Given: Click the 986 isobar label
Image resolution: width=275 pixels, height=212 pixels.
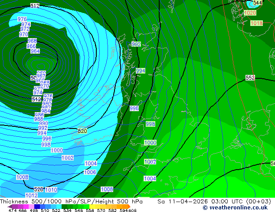Looking at the screenshot, I should [39, 115].
